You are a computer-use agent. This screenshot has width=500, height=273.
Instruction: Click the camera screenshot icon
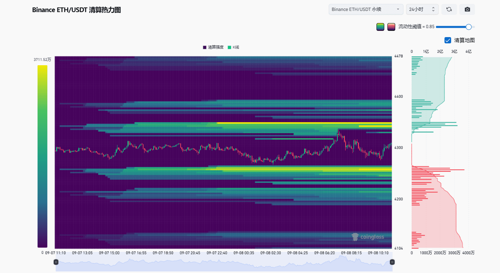coord(467,9)
